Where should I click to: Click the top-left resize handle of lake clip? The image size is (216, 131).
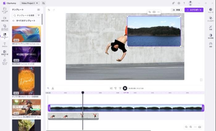coord(127,16)
